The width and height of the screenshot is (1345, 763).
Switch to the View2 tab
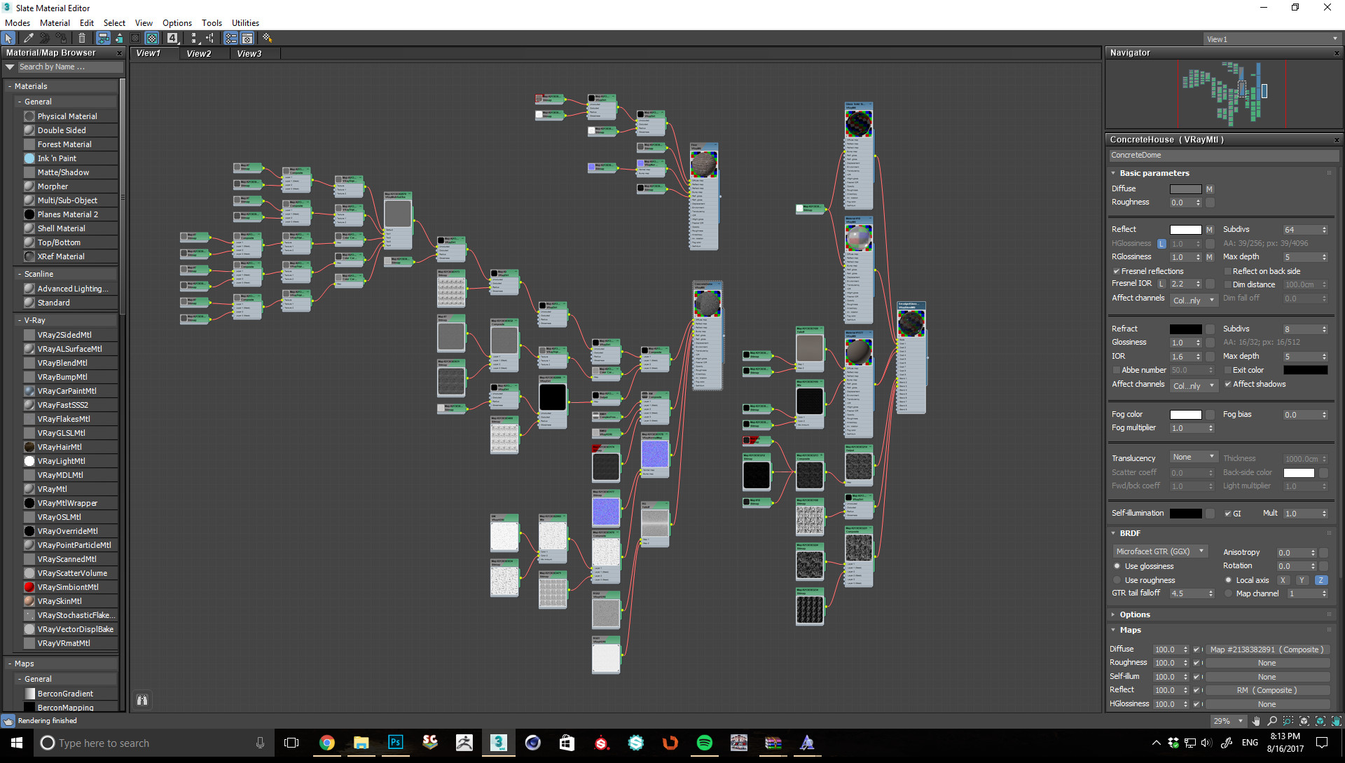[198, 53]
